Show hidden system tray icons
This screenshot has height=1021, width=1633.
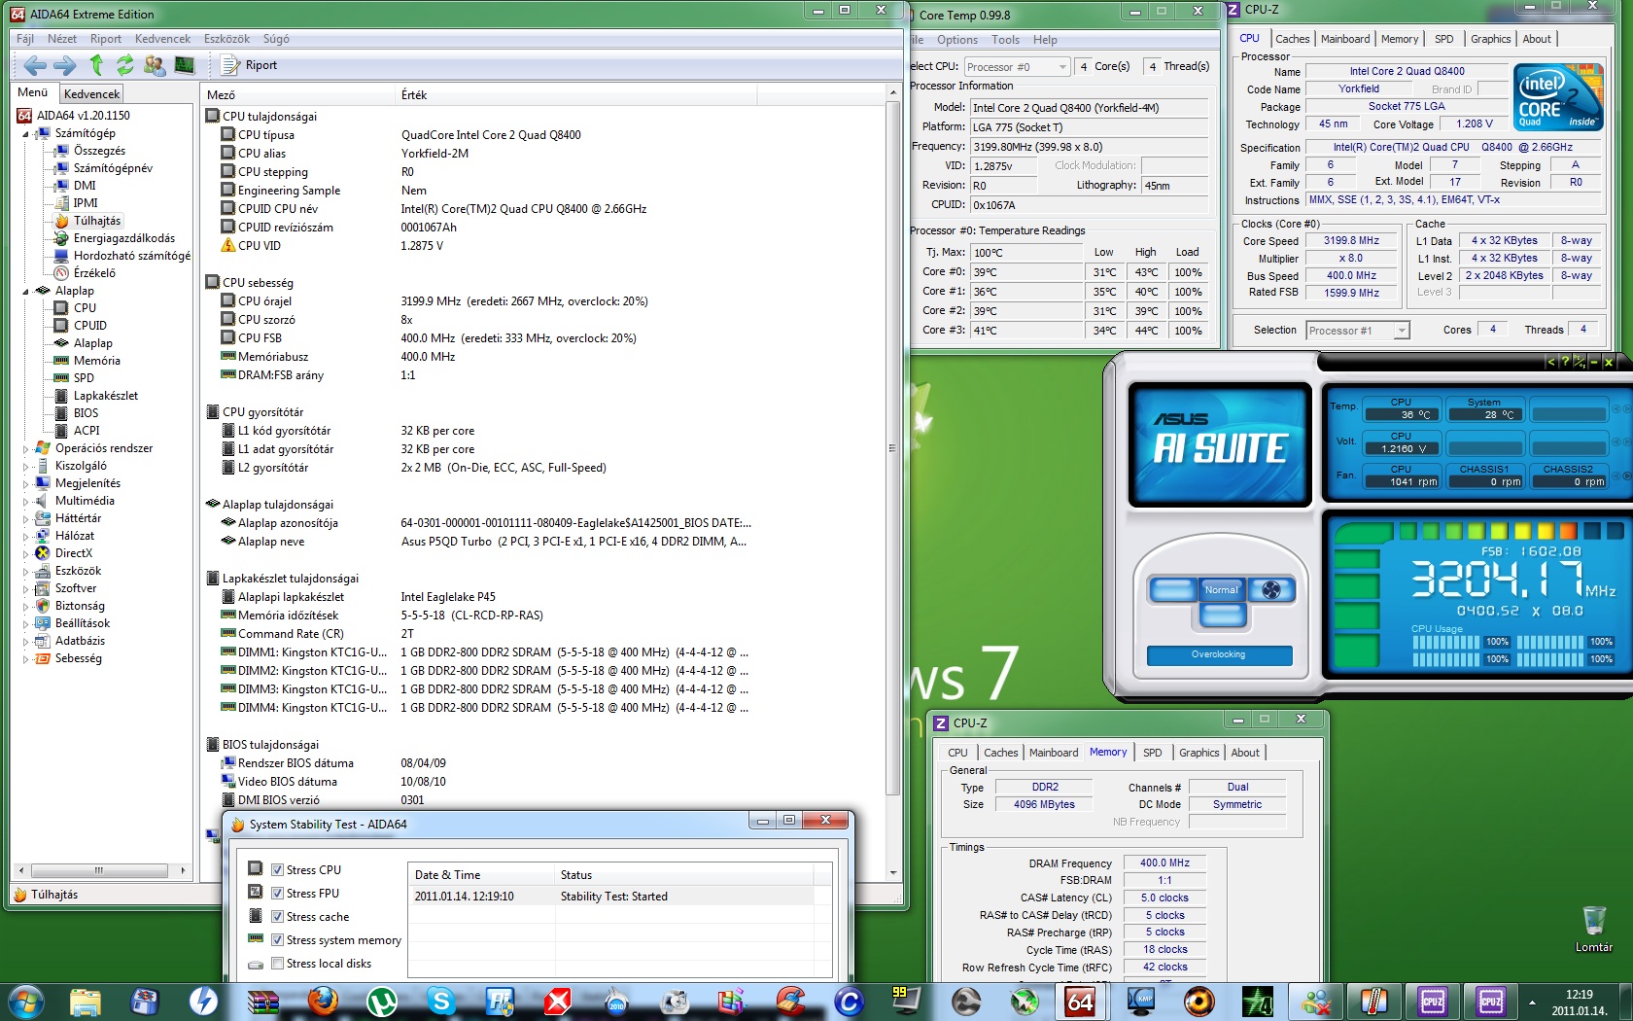(1532, 1002)
